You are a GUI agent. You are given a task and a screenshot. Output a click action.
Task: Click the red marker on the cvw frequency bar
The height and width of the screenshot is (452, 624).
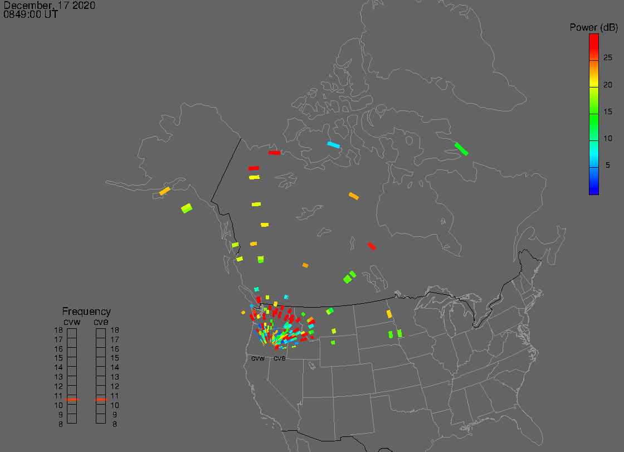click(x=72, y=400)
